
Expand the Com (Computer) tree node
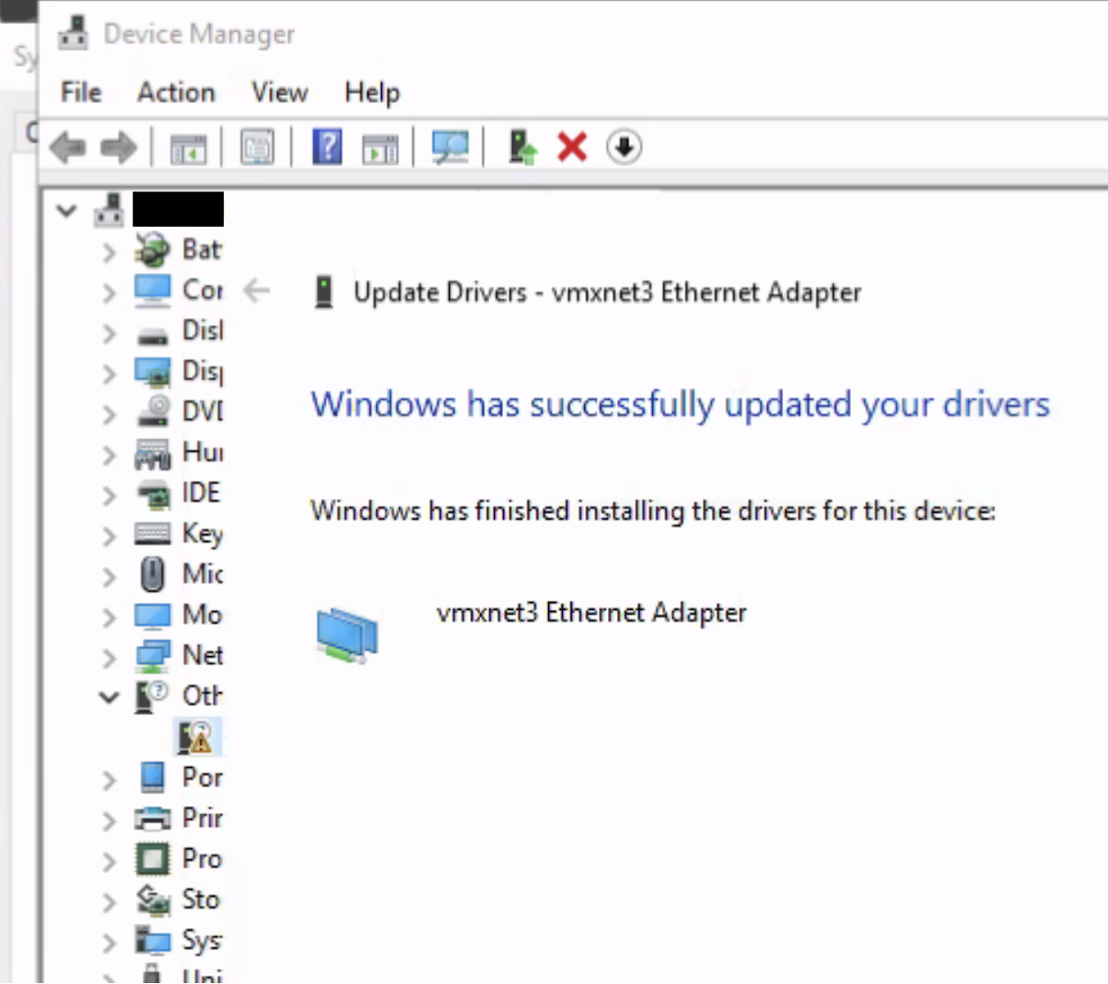coord(109,293)
